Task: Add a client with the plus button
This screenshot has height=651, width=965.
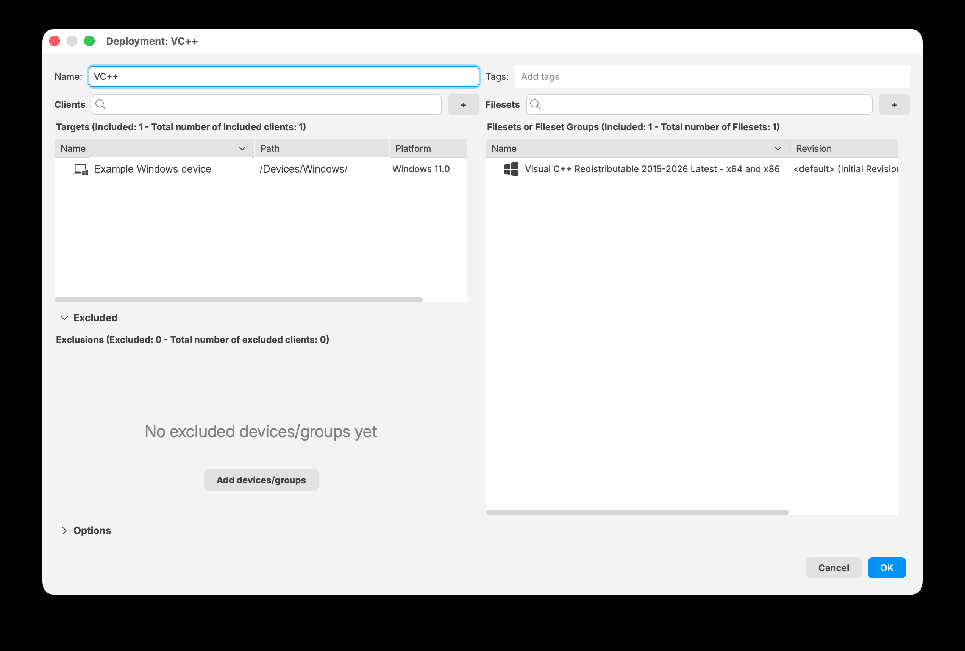Action: pyautogui.click(x=464, y=104)
